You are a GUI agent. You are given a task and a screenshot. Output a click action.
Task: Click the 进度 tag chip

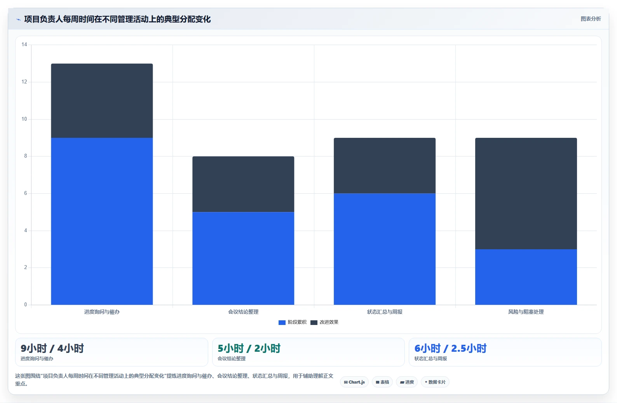[x=407, y=382]
